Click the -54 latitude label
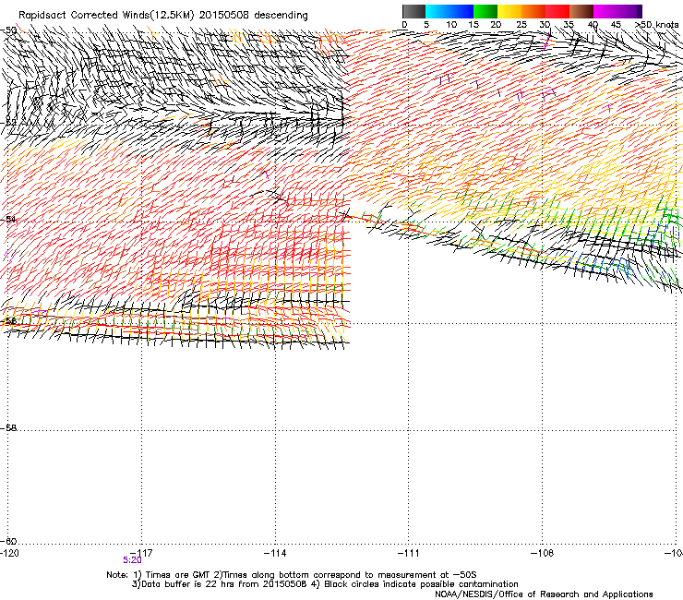The image size is (683, 600). coord(8,219)
